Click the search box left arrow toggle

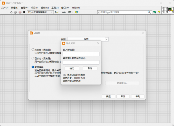[x=99, y=12]
